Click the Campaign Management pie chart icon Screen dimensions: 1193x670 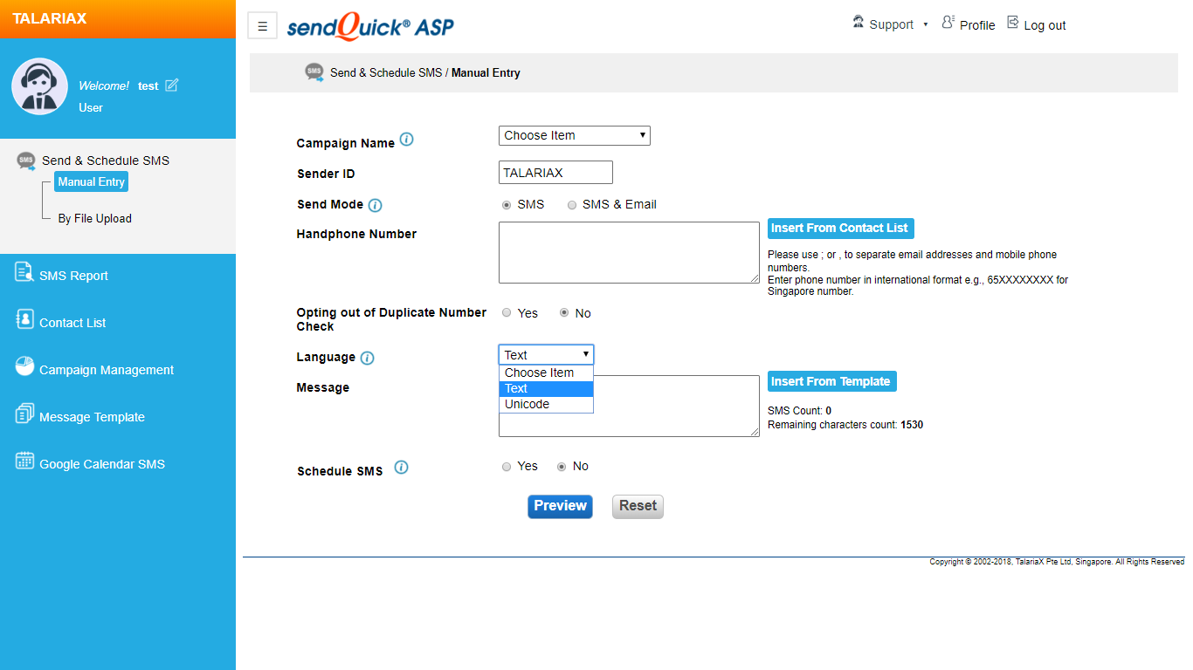pos(24,366)
